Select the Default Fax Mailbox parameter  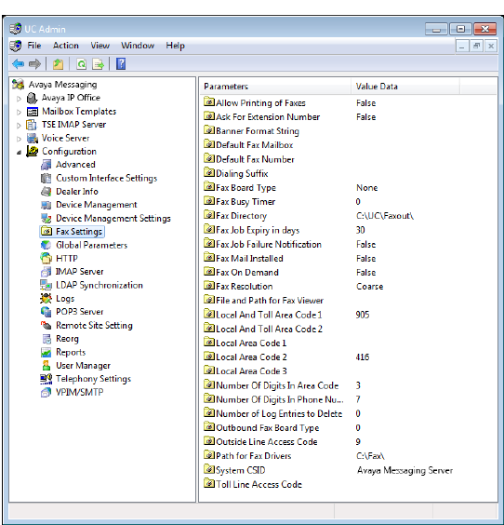(248, 145)
